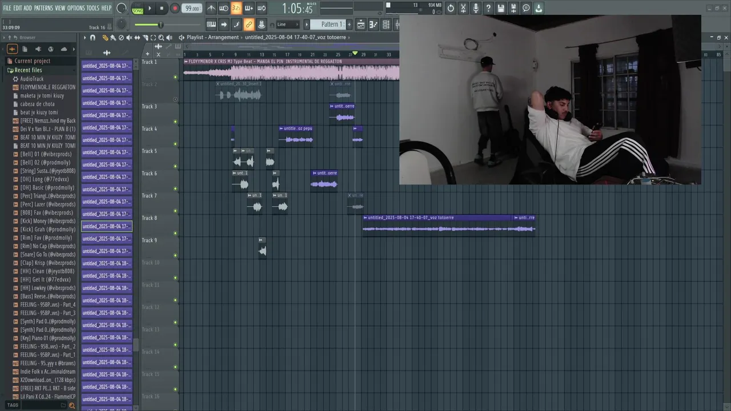Select the playlist Mute tool

point(128,38)
